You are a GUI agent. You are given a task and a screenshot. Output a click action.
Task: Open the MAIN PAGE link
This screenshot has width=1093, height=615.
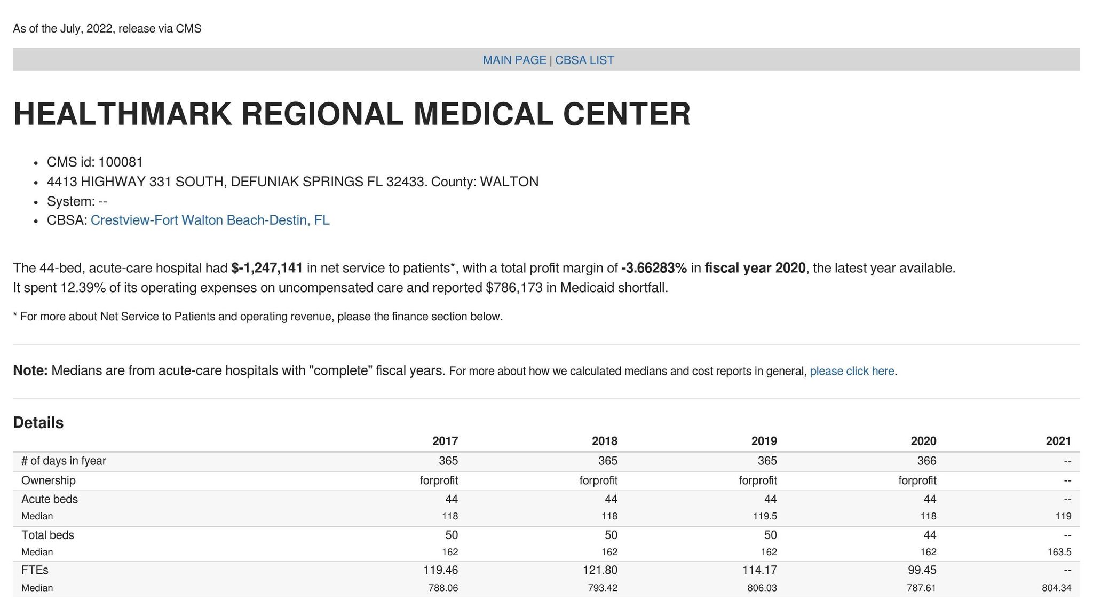(x=513, y=60)
